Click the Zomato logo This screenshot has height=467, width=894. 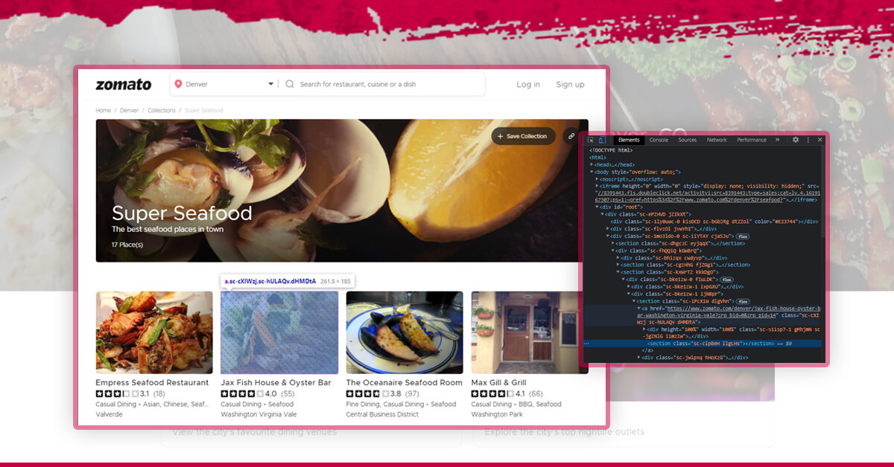click(123, 84)
